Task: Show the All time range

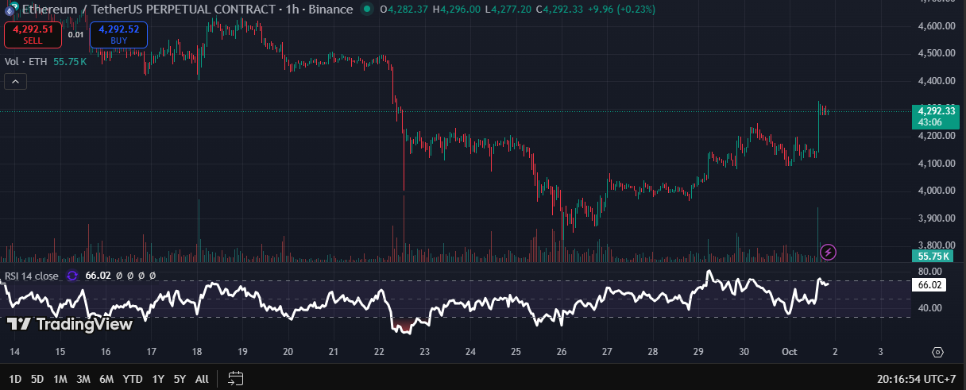Action: 202,379
